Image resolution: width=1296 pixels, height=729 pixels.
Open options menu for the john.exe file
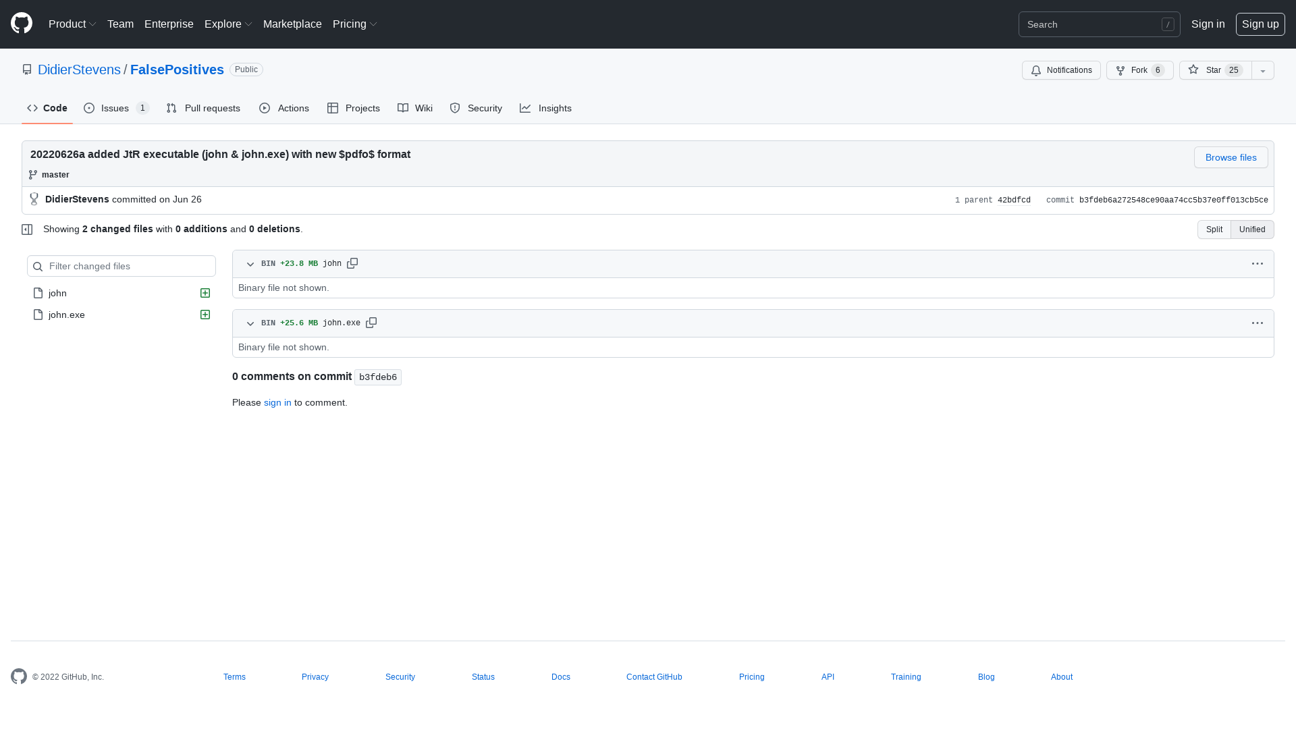(x=1257, y=323)
